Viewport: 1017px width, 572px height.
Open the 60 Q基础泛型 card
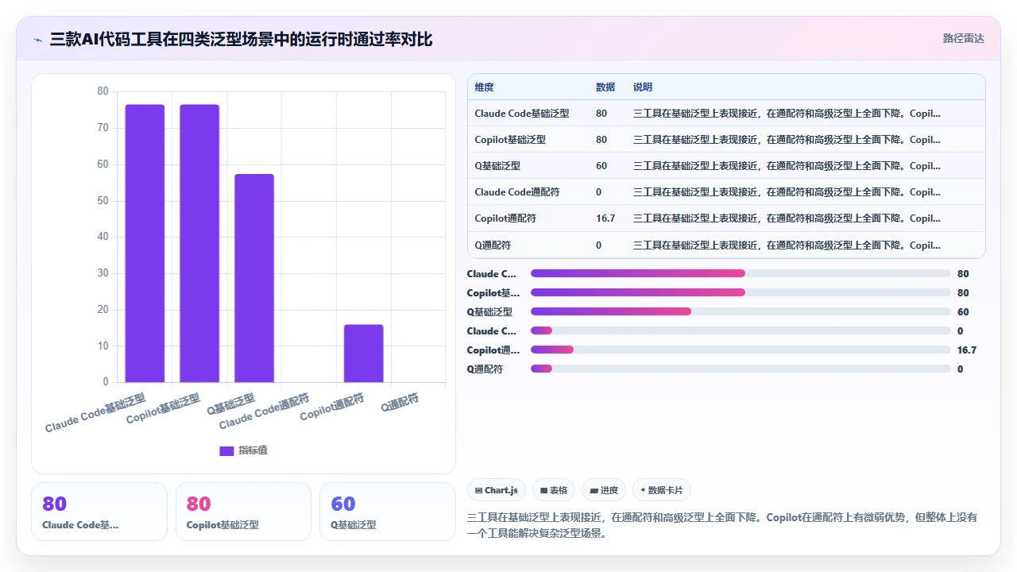(388, 512)
